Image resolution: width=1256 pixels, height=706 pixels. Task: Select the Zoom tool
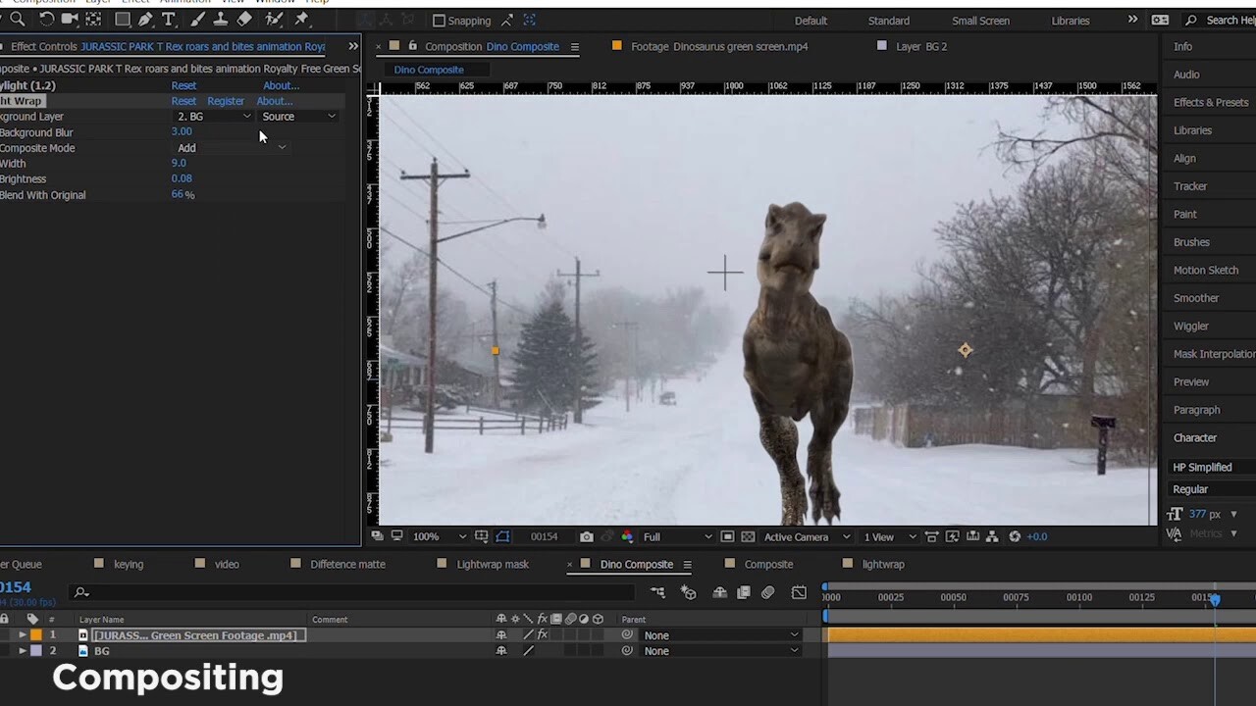pos(17,19)
